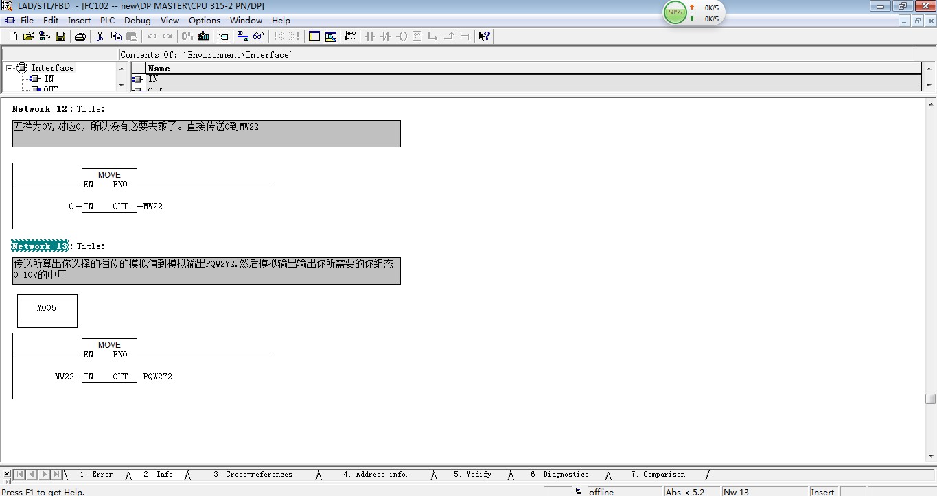Save the block with floppy icon
The width and height of the screenshot is (937, 496).
pyautogui.click(x=60, y=36)
